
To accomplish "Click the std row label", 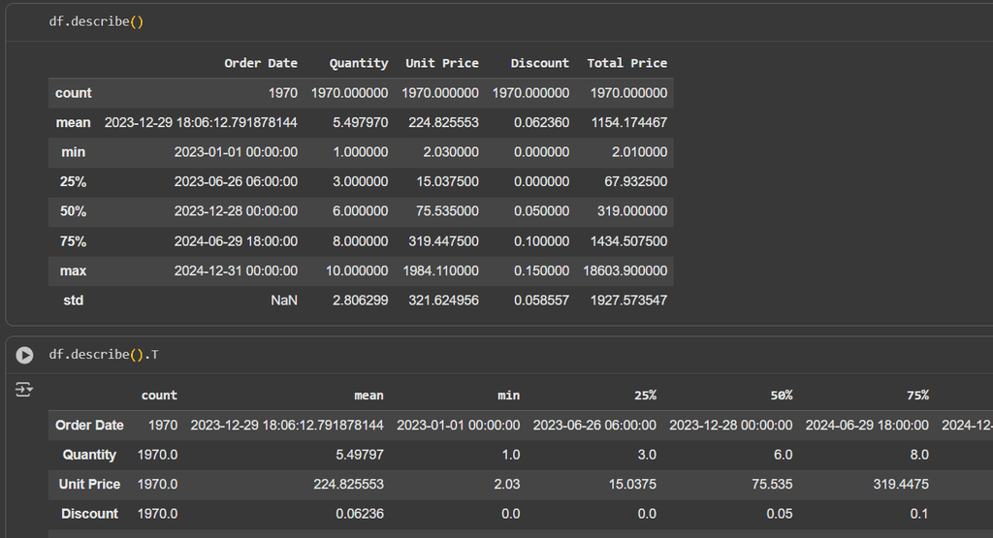I will [x=73, y=301].
